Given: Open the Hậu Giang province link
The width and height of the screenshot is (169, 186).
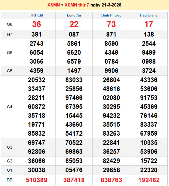Looking at the screenshot, I should (x=149, y=15).
